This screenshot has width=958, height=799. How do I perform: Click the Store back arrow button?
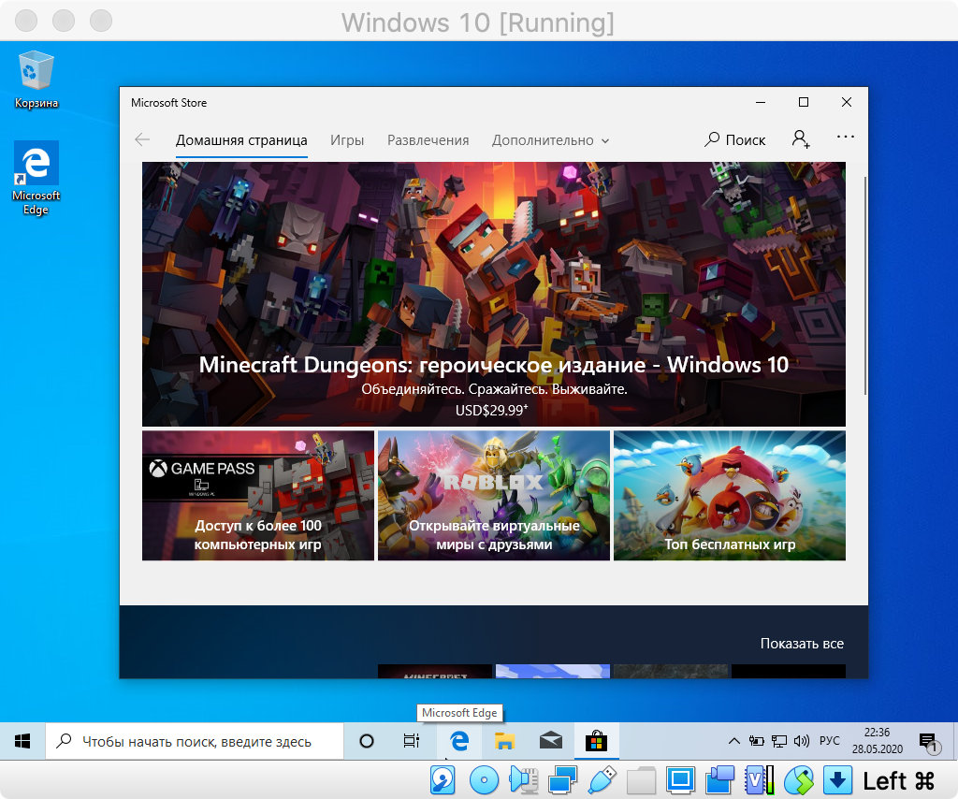click(x=142, y=139)
